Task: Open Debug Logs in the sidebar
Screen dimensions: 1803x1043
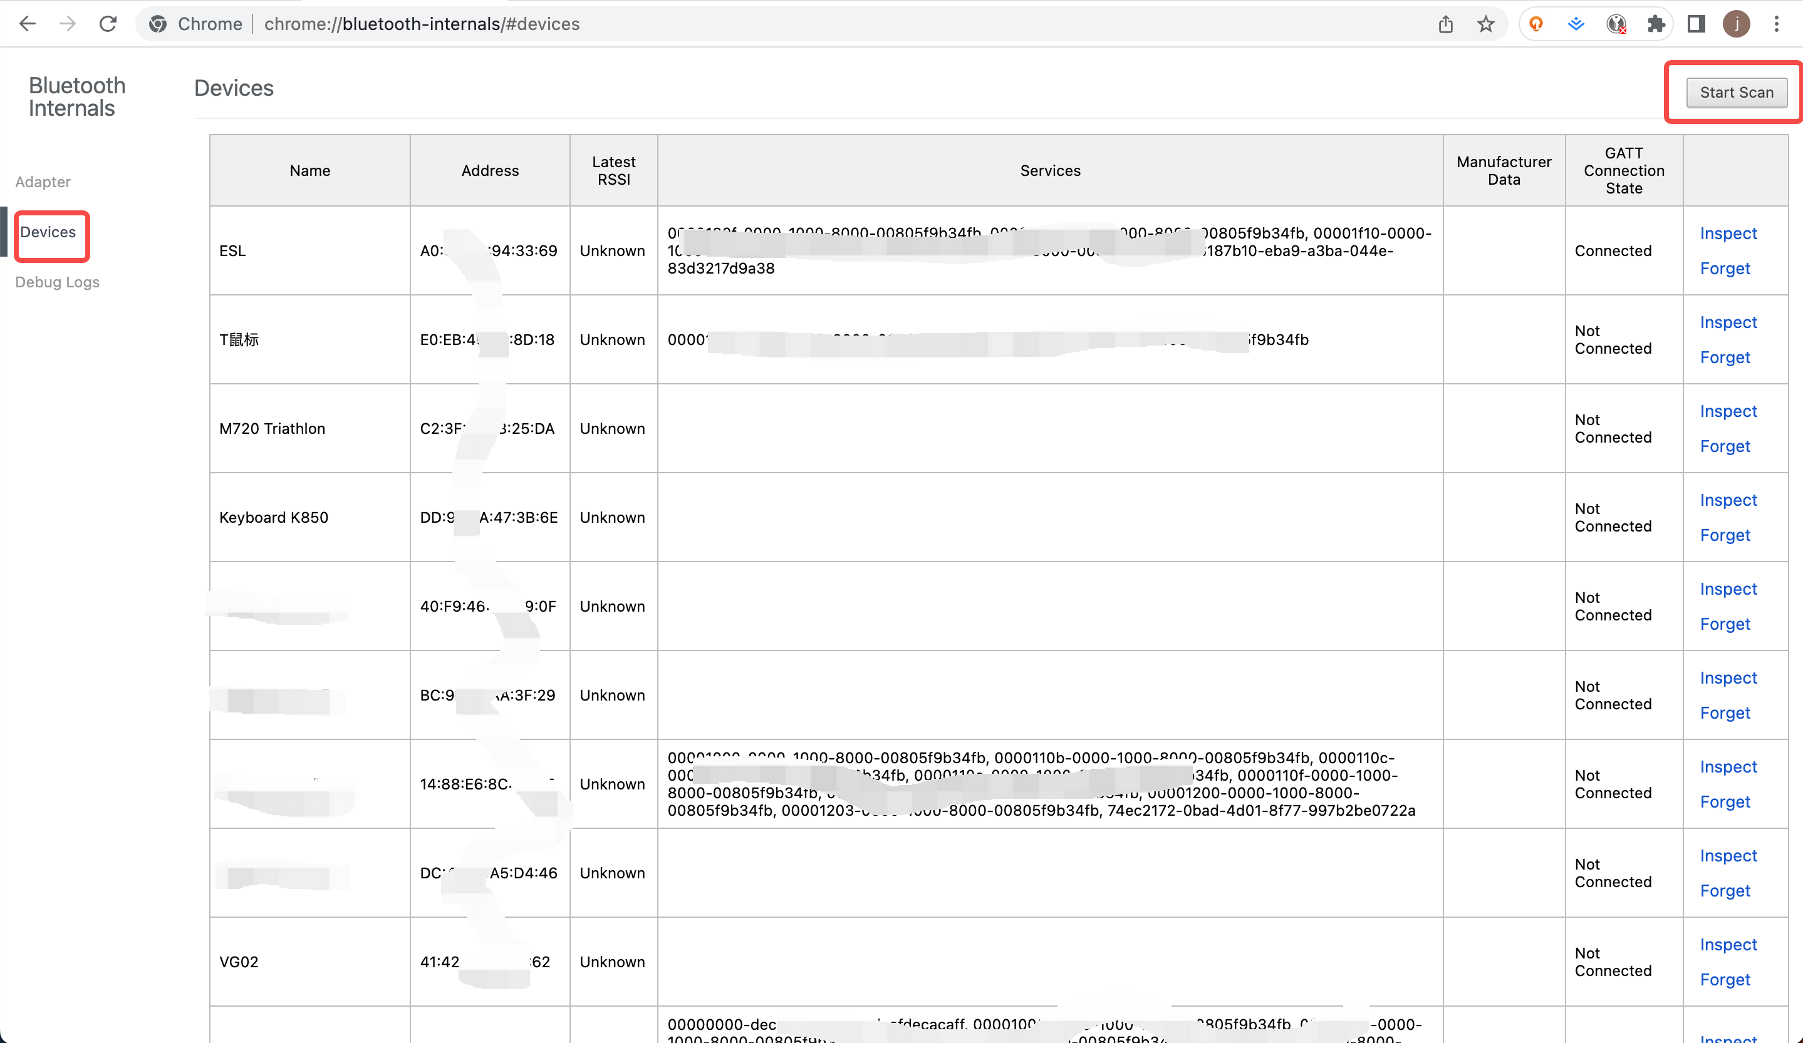Action: click(57, 282)
